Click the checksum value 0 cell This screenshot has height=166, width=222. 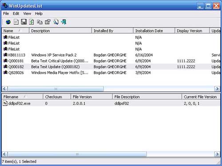tap(46, 104)
